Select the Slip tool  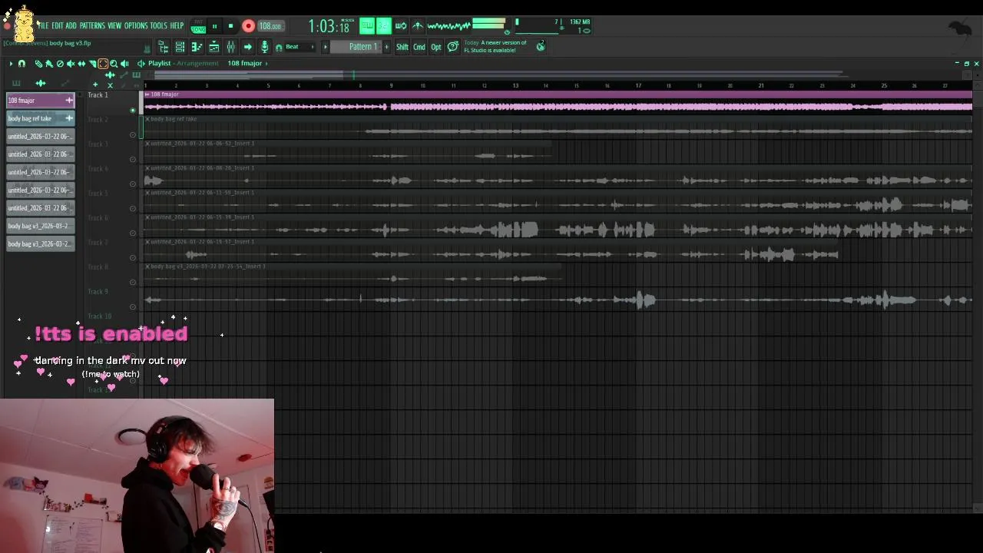[x=81, y=64]
